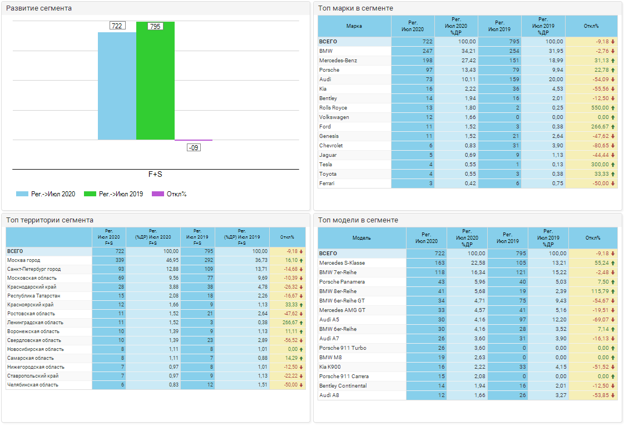This screenshot has width=624, height=441.
Task: Select the BMW 7er-Reihe model row
Action: pos(468,272)
